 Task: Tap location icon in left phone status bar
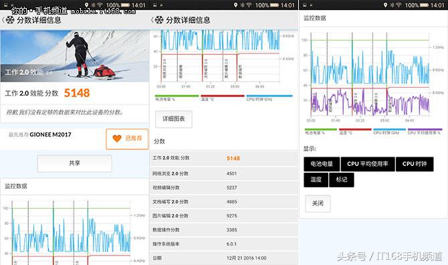86,5
